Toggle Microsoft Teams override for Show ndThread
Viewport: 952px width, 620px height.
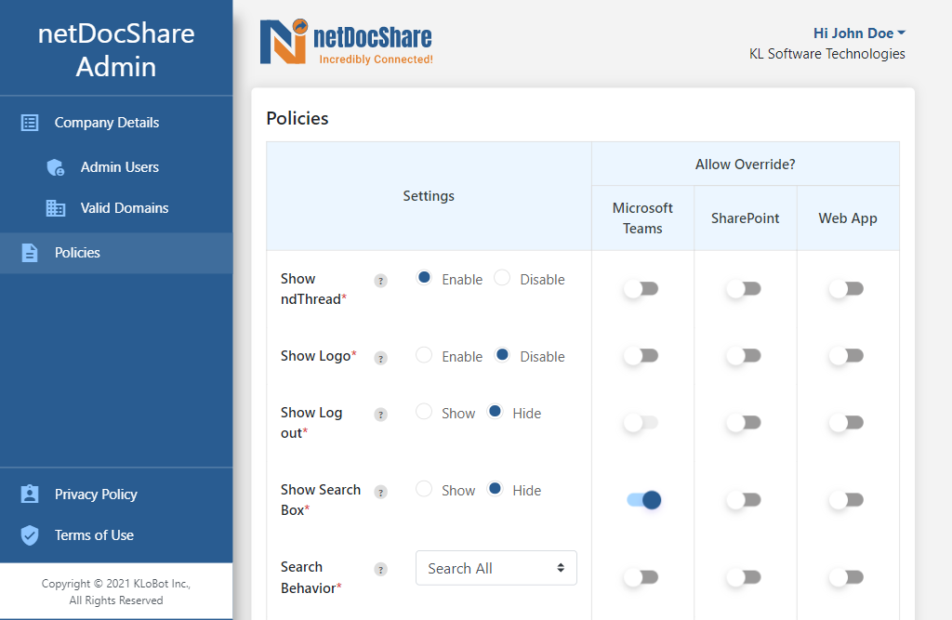[641, 288]
